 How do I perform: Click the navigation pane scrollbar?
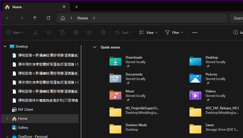coord(81,92)
